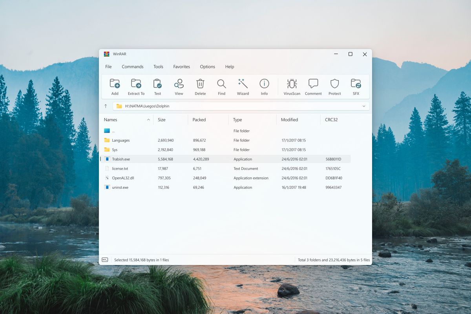The image size is (471, 314).
Task: Click size value 112,316
Action: 163,187
